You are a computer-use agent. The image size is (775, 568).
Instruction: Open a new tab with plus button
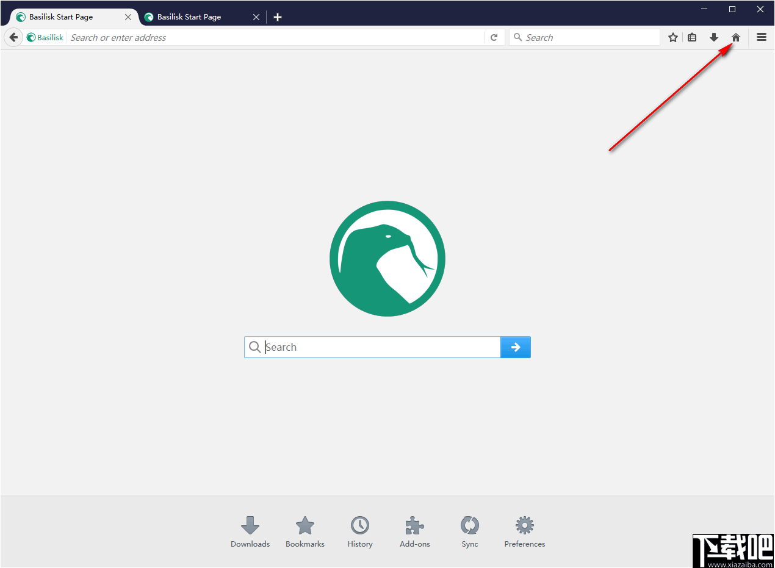278,17
